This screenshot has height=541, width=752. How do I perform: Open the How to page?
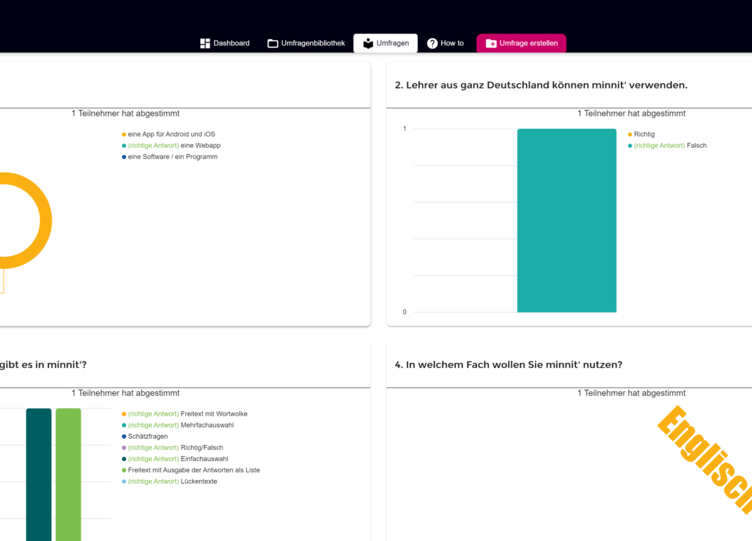[452, 43]
